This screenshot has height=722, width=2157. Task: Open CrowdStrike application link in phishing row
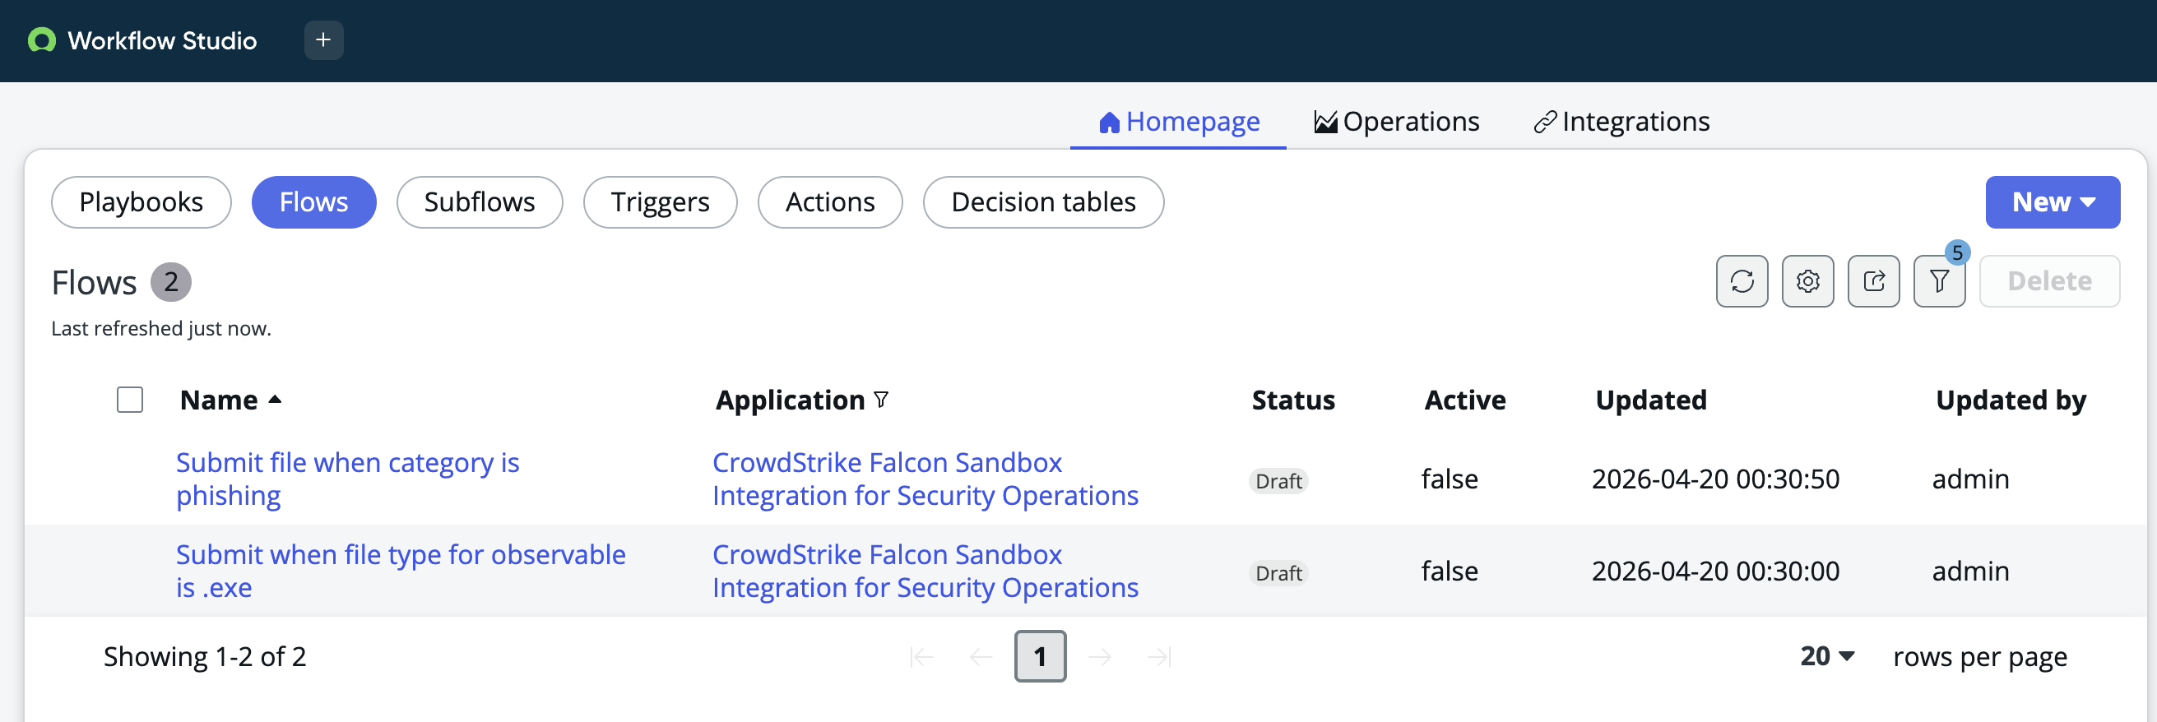(925, 479)
